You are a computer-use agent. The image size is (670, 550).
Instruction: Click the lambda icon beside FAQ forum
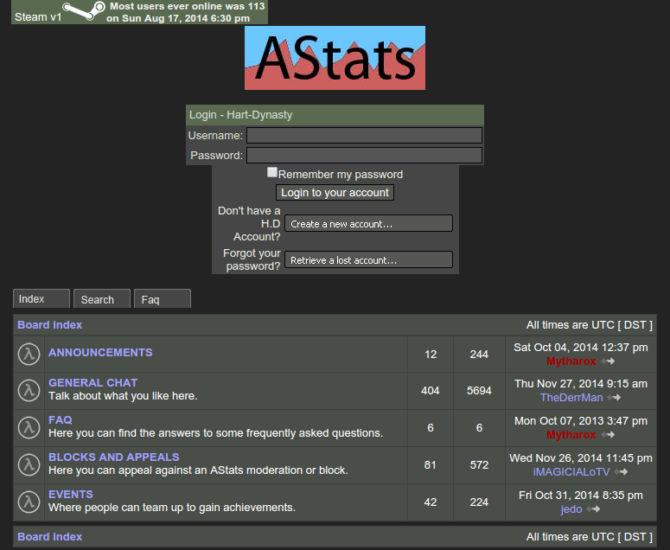pyautogui.click(x=29, y=428)
